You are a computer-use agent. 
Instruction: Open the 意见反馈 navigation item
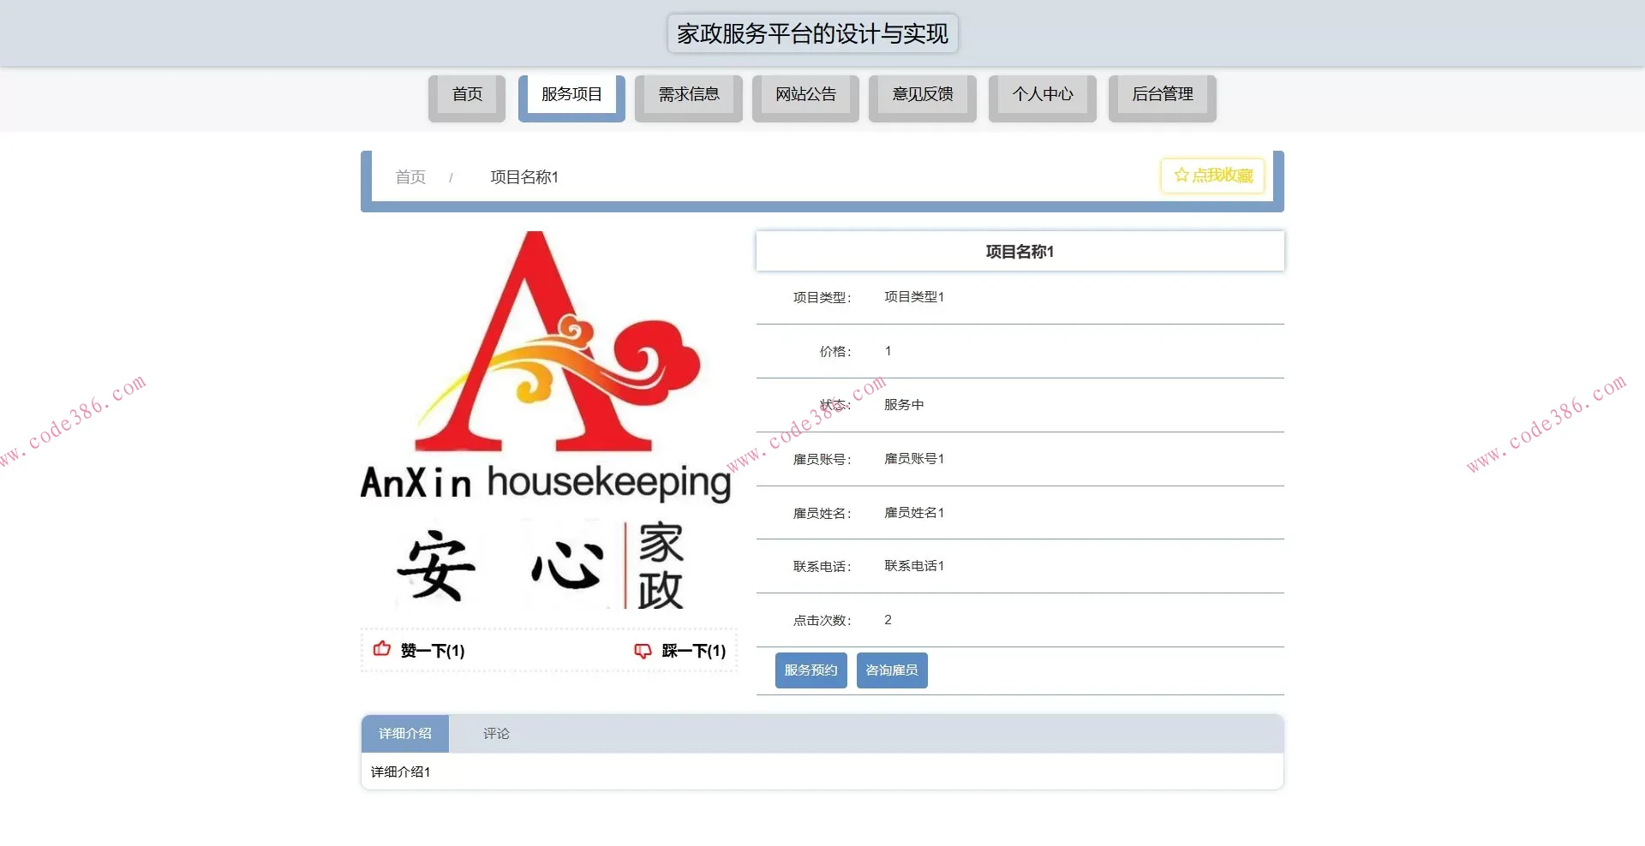coord(922,95)
